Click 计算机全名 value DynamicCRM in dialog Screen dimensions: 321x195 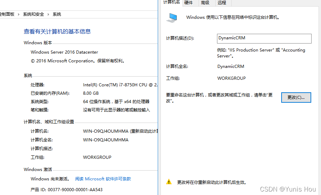click(231, 67)
